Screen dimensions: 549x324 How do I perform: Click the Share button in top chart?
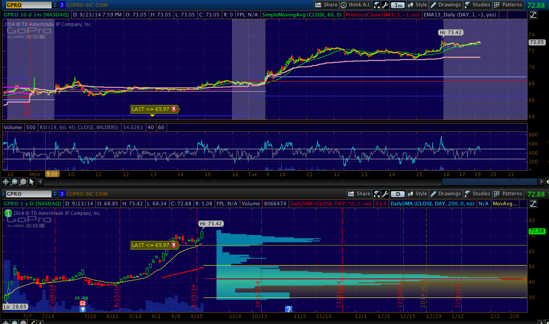[326, 5]
